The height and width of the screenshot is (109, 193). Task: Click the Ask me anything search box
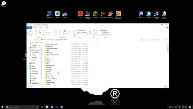pos(22,107)
